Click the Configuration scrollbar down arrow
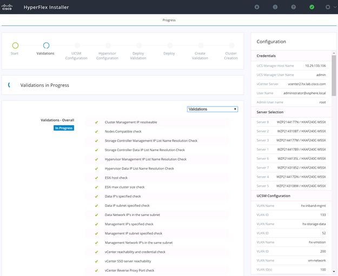Screen dimensions: 338x276 [x=334, y=272]
